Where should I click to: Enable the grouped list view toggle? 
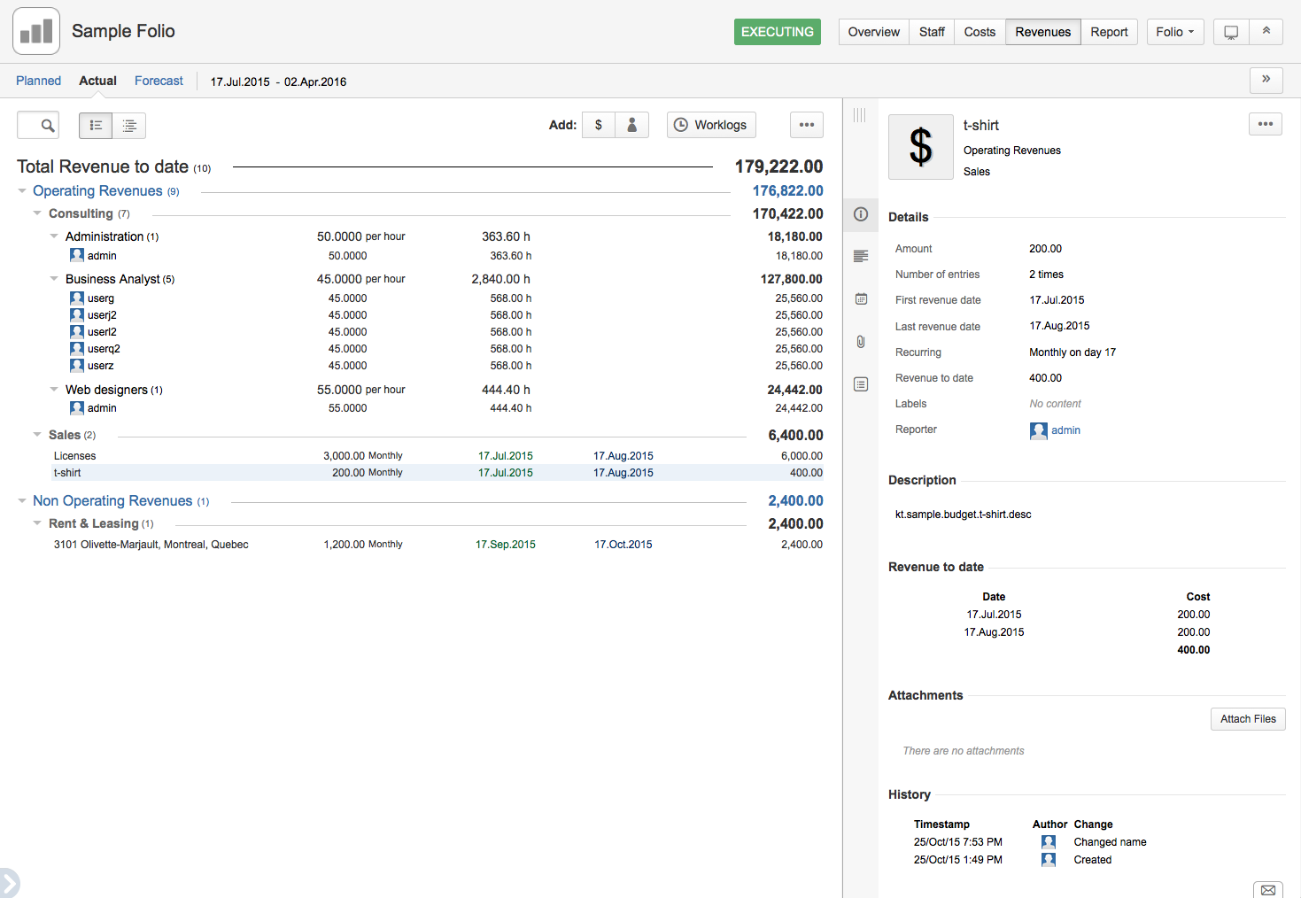[129, 125]
